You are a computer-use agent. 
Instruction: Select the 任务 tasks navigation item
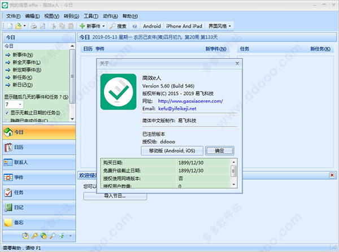39,193
